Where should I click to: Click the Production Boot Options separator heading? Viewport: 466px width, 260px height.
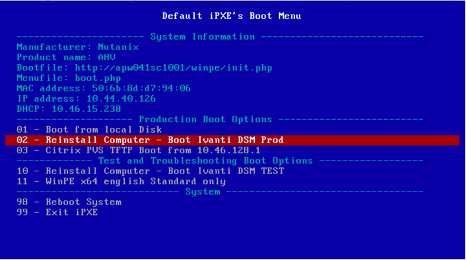[x=205, y=119]
